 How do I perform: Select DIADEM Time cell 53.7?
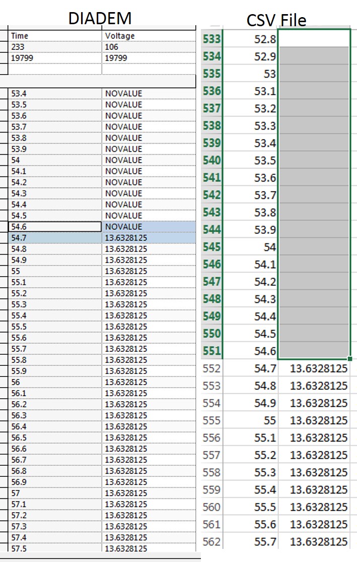click(55, 127)
